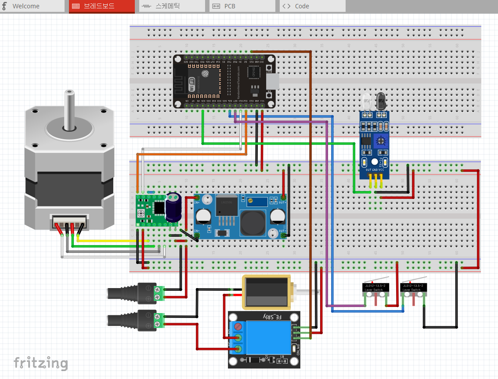Viewport: 498px width, 379px height.
Task: Select the IR obstacle sensor module
Action: 374,141
